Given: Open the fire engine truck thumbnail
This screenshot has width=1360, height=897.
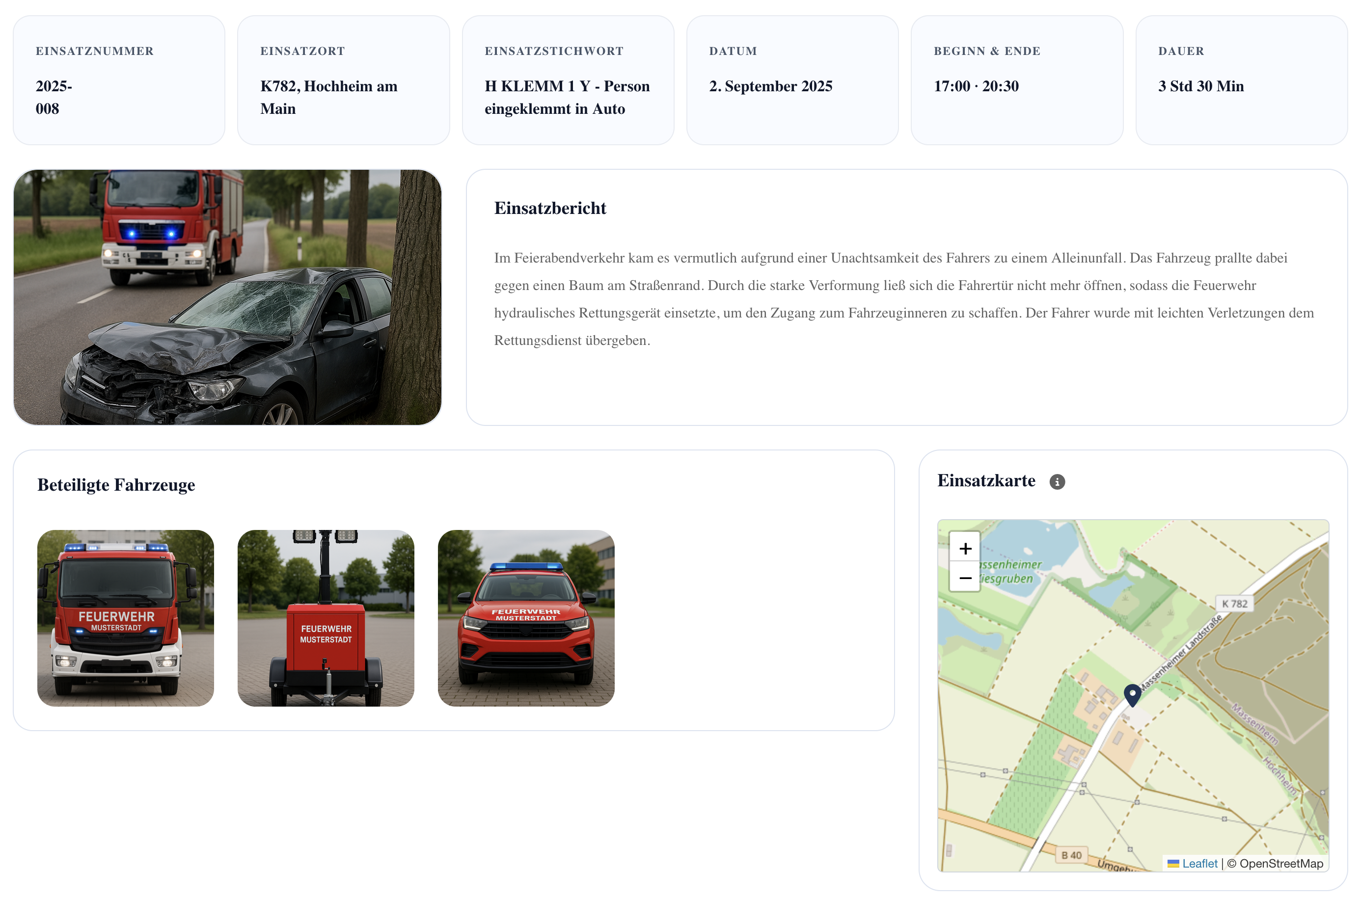Looking at the screenshot, I should [125, 618].
